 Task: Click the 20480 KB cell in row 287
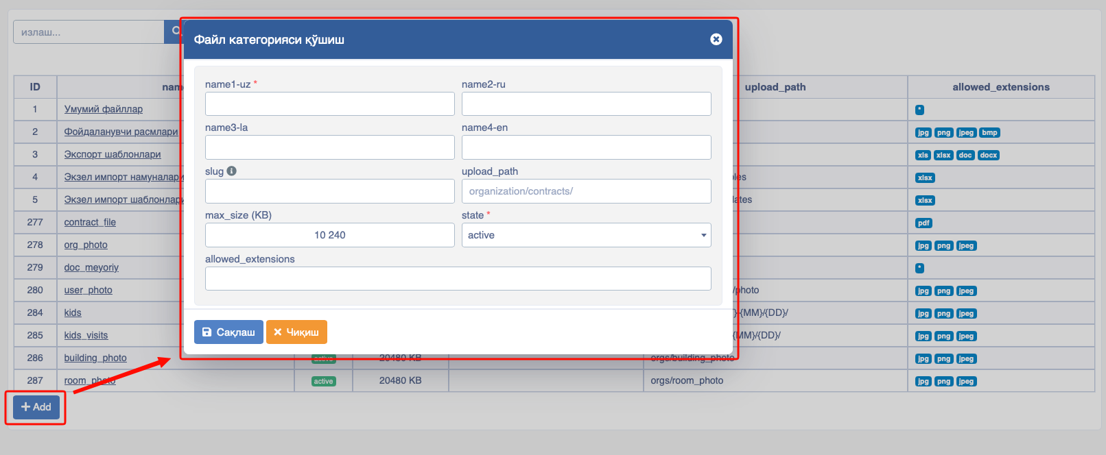[401, 380]
